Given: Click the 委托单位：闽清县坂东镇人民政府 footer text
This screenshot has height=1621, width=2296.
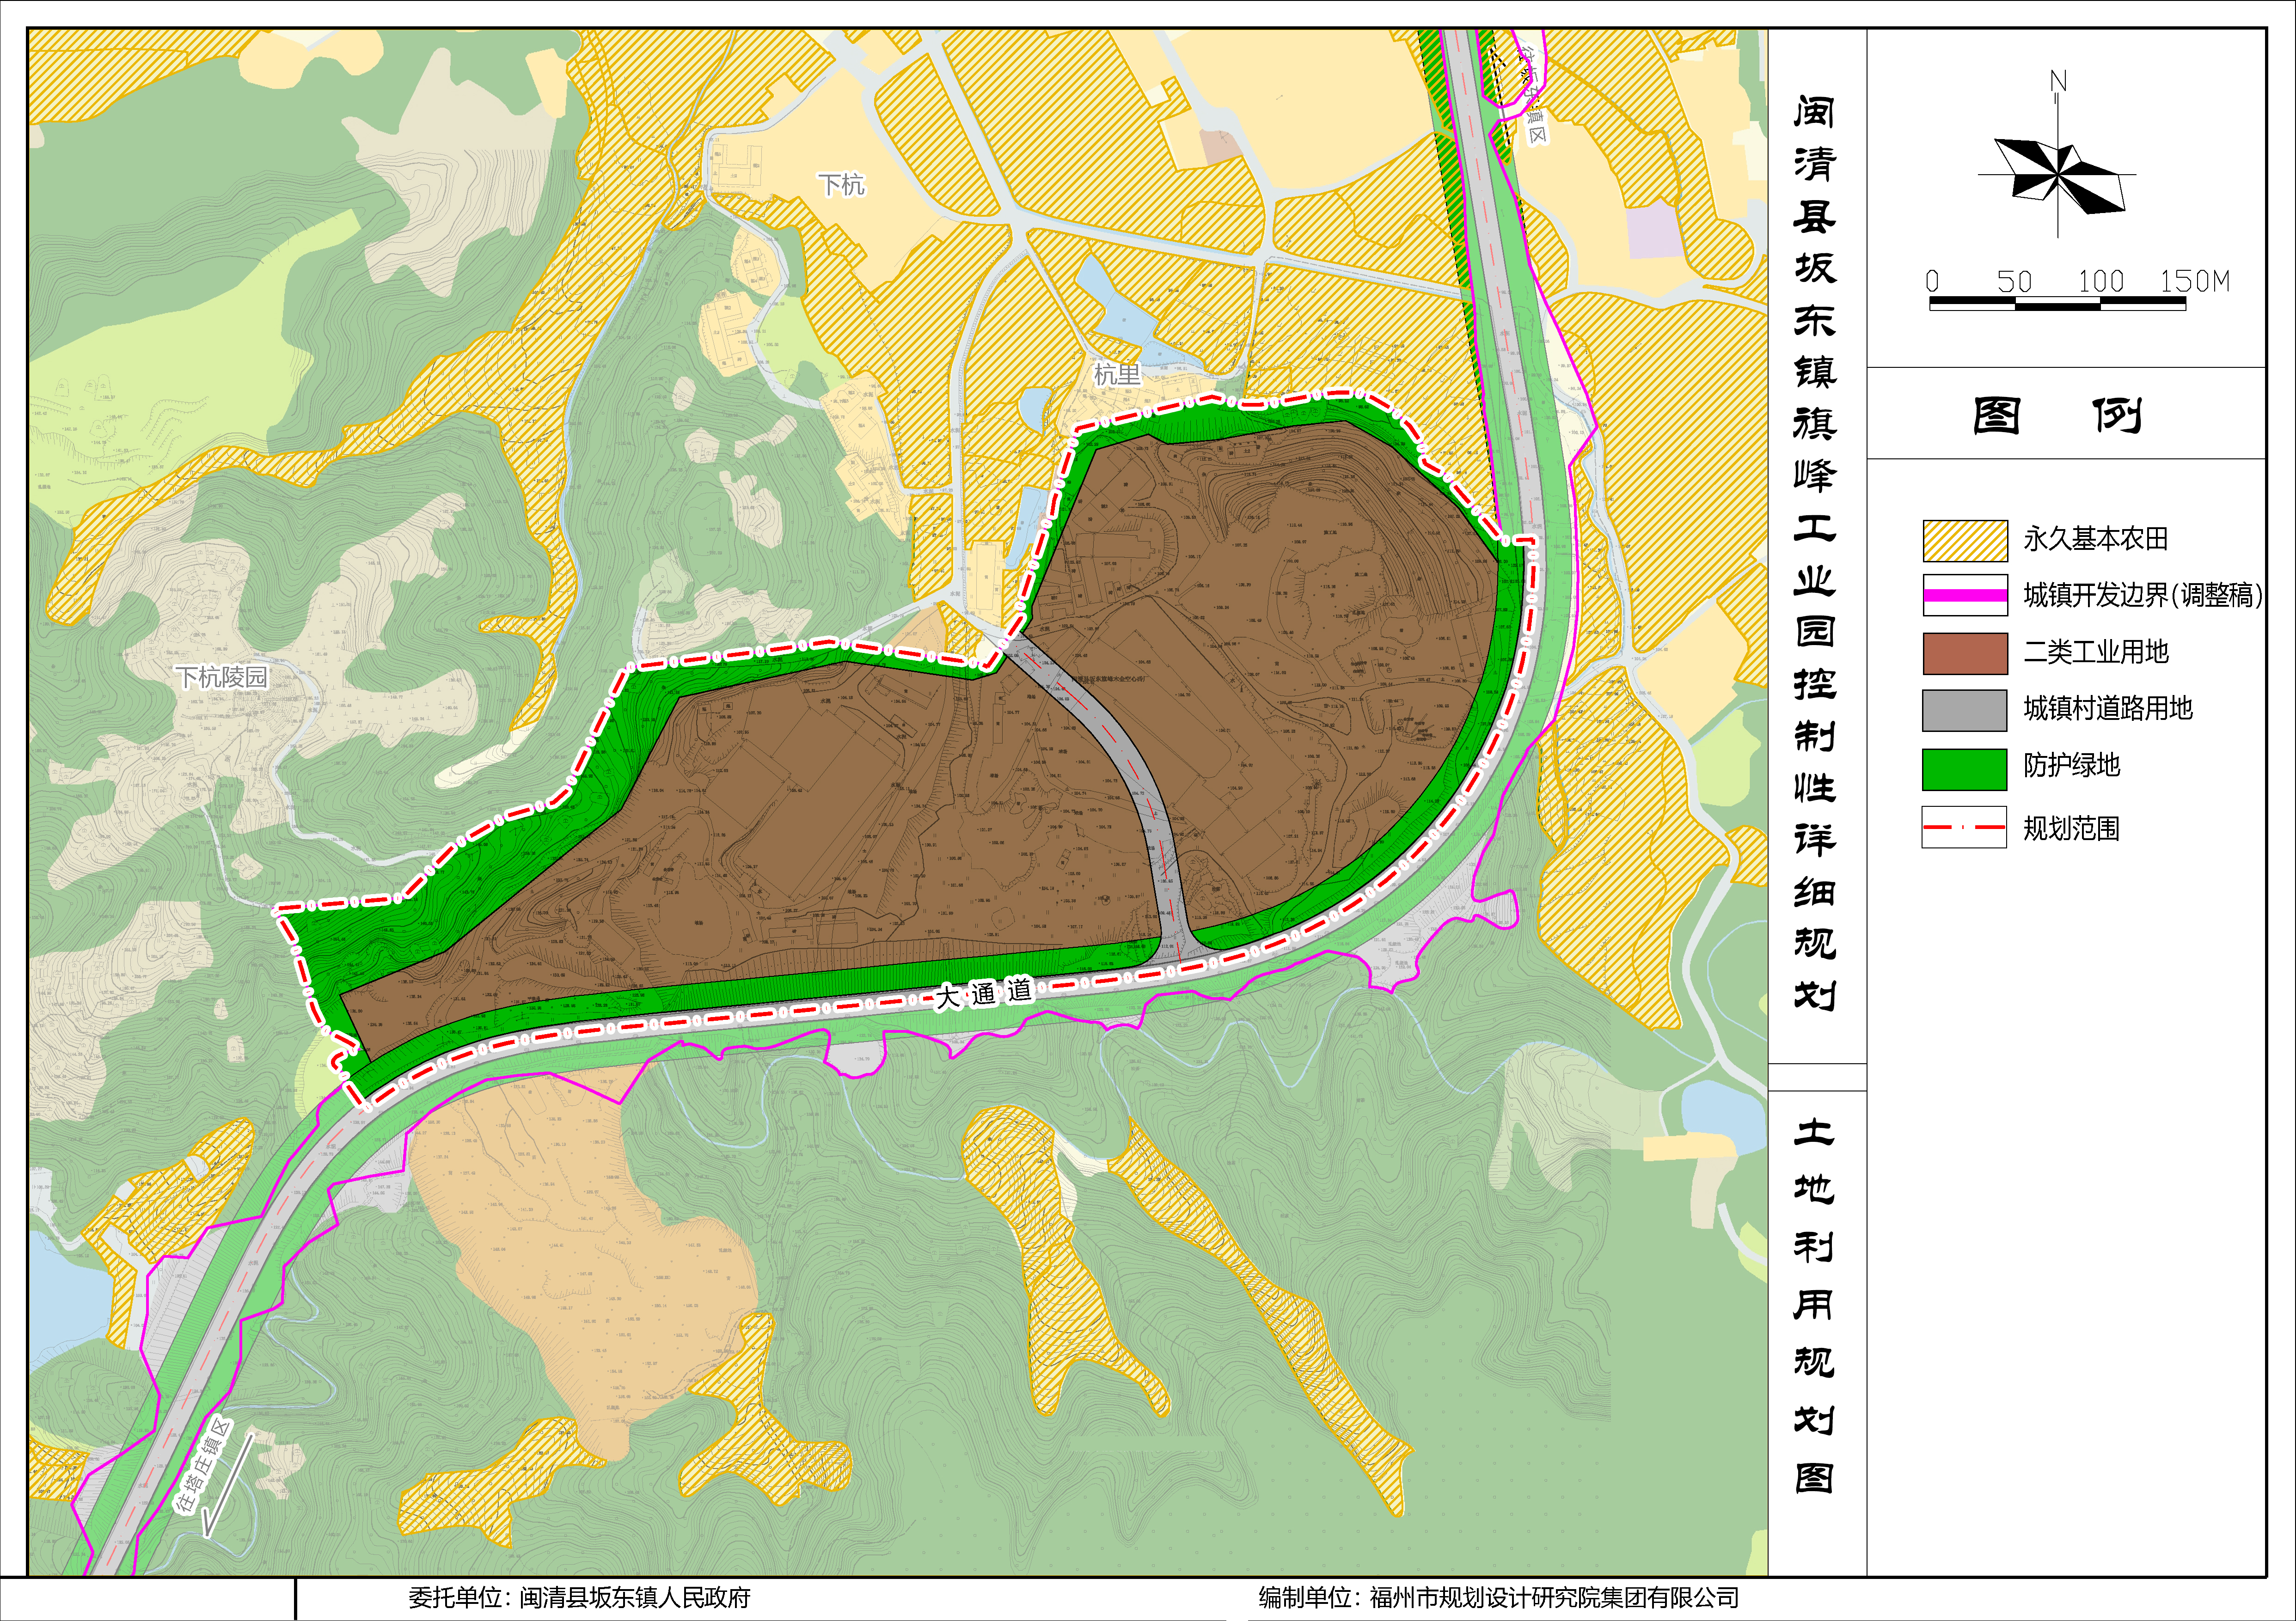Looking at the screenshot, I should (579, 1598).
